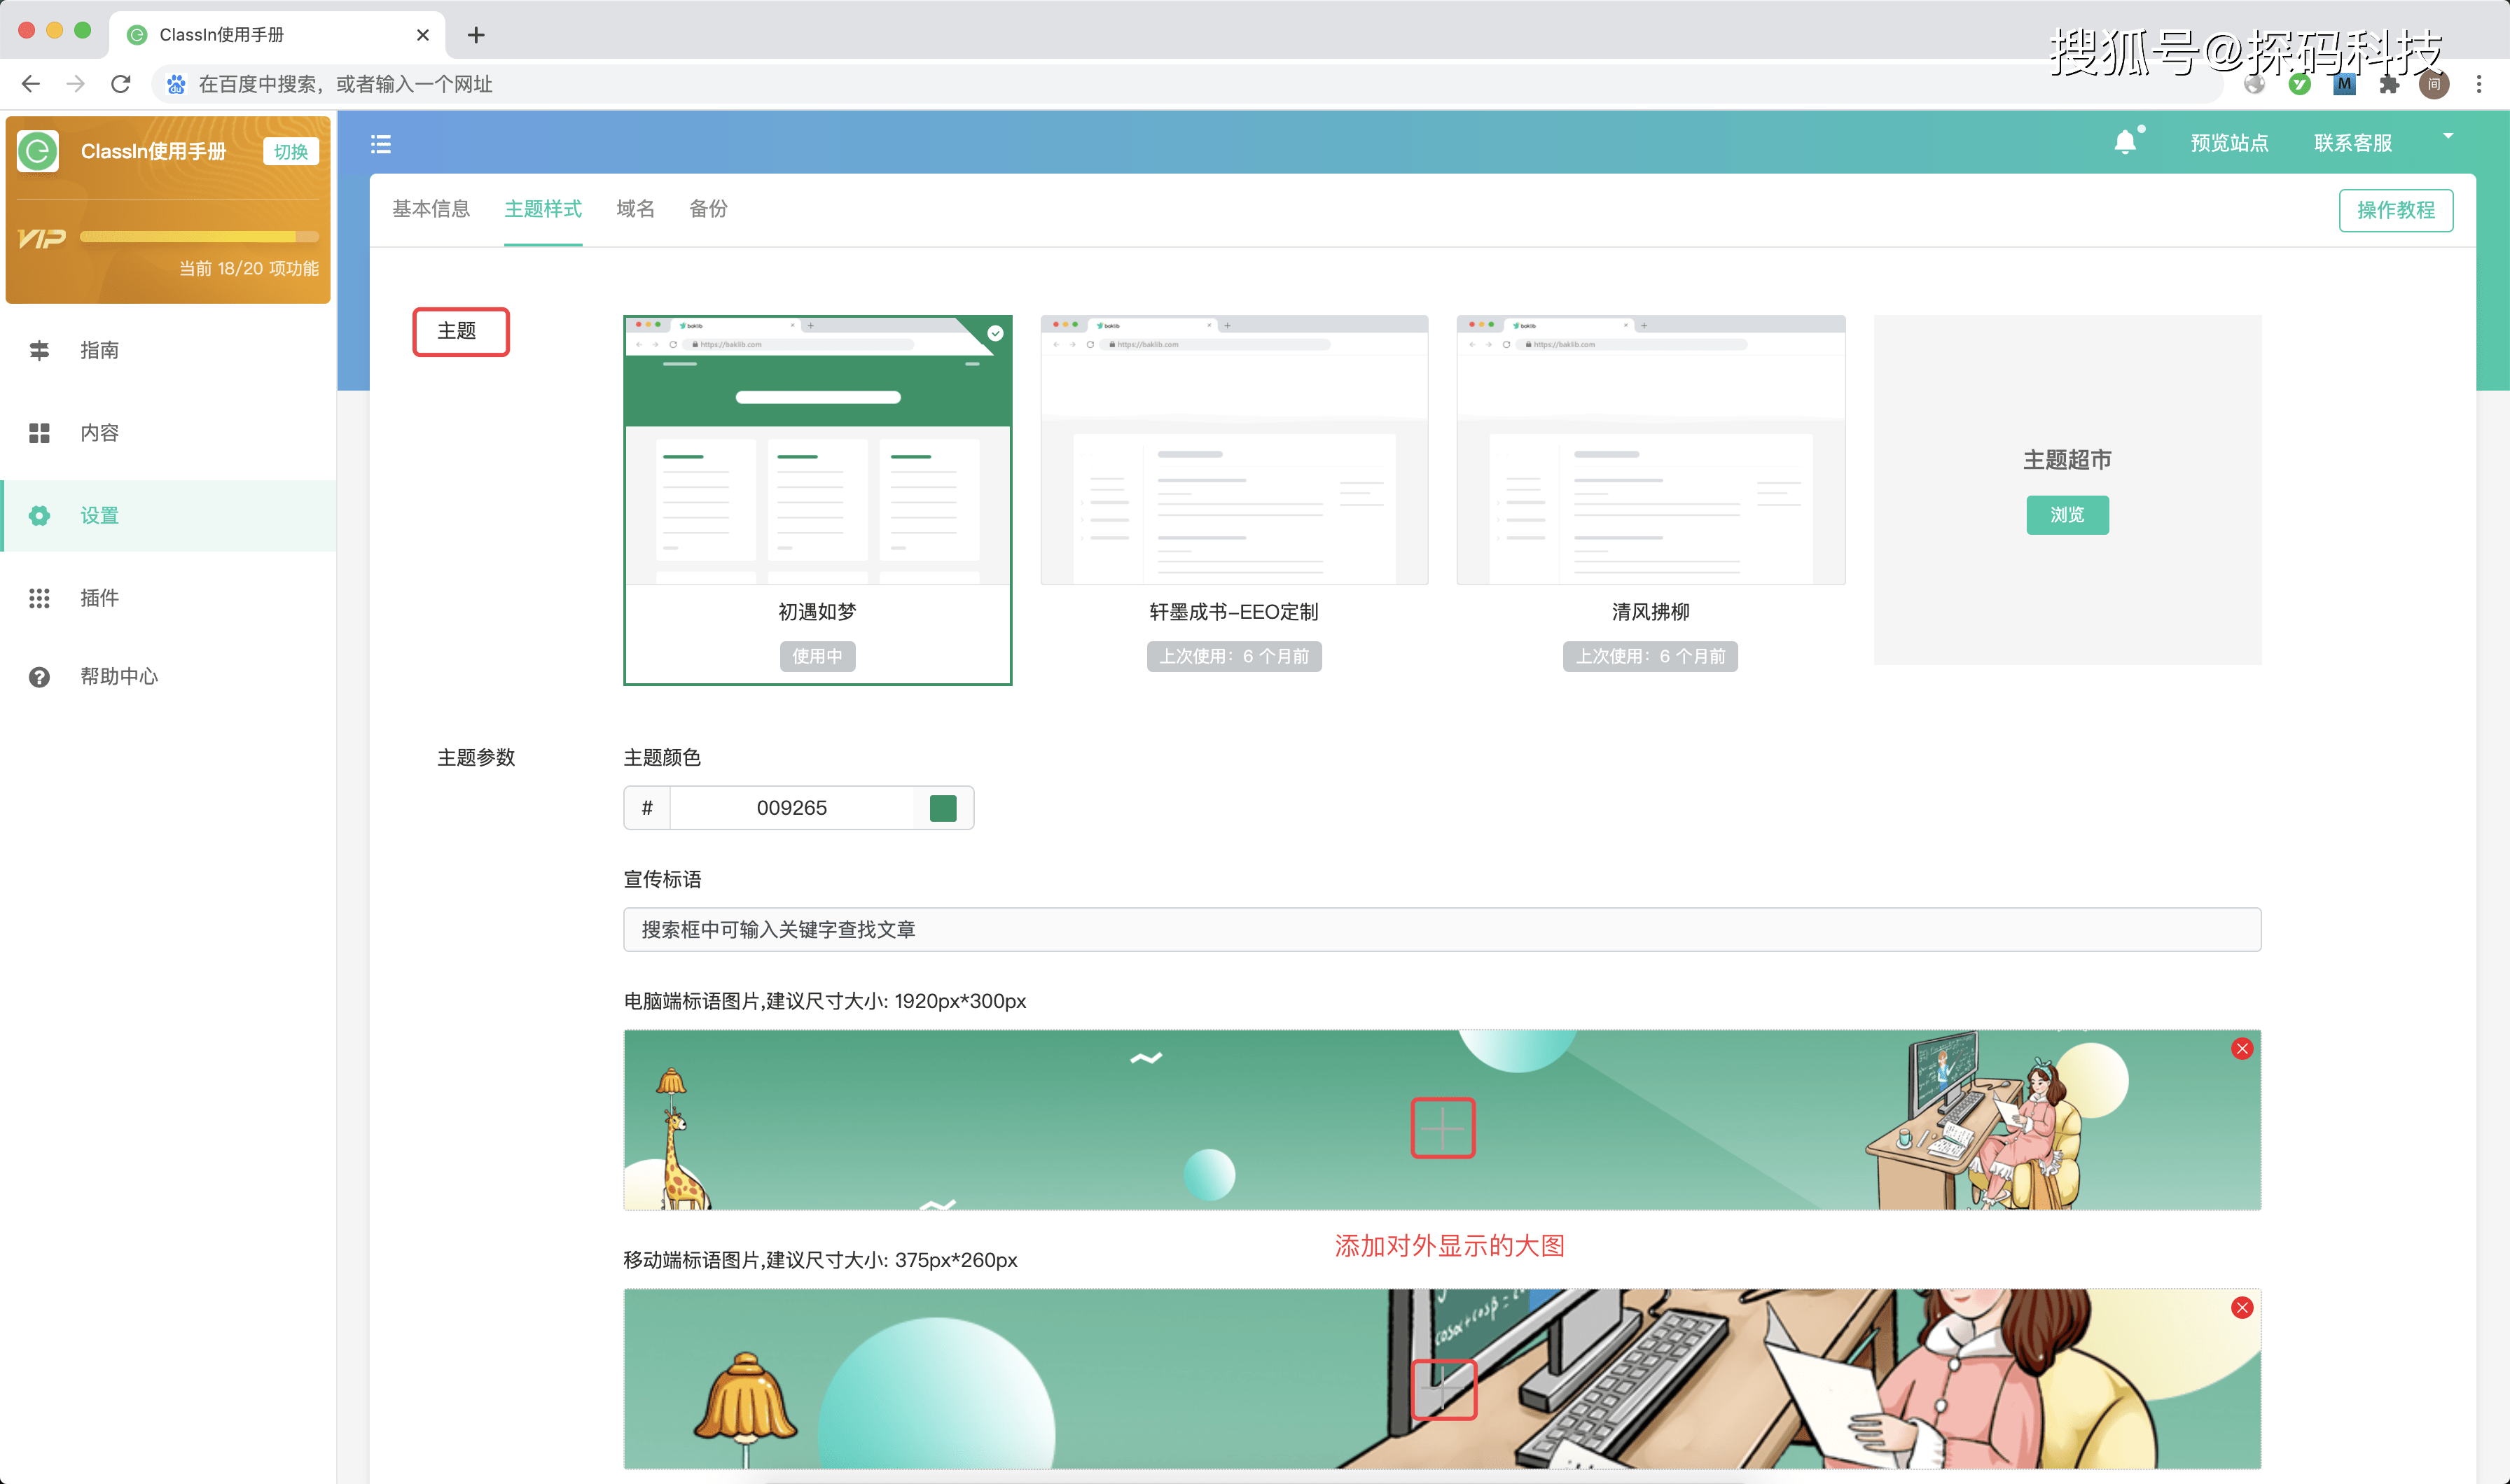Reload the page with the browser refresh icon
Screen dimensions: 2510x1484
pos(120,83)
